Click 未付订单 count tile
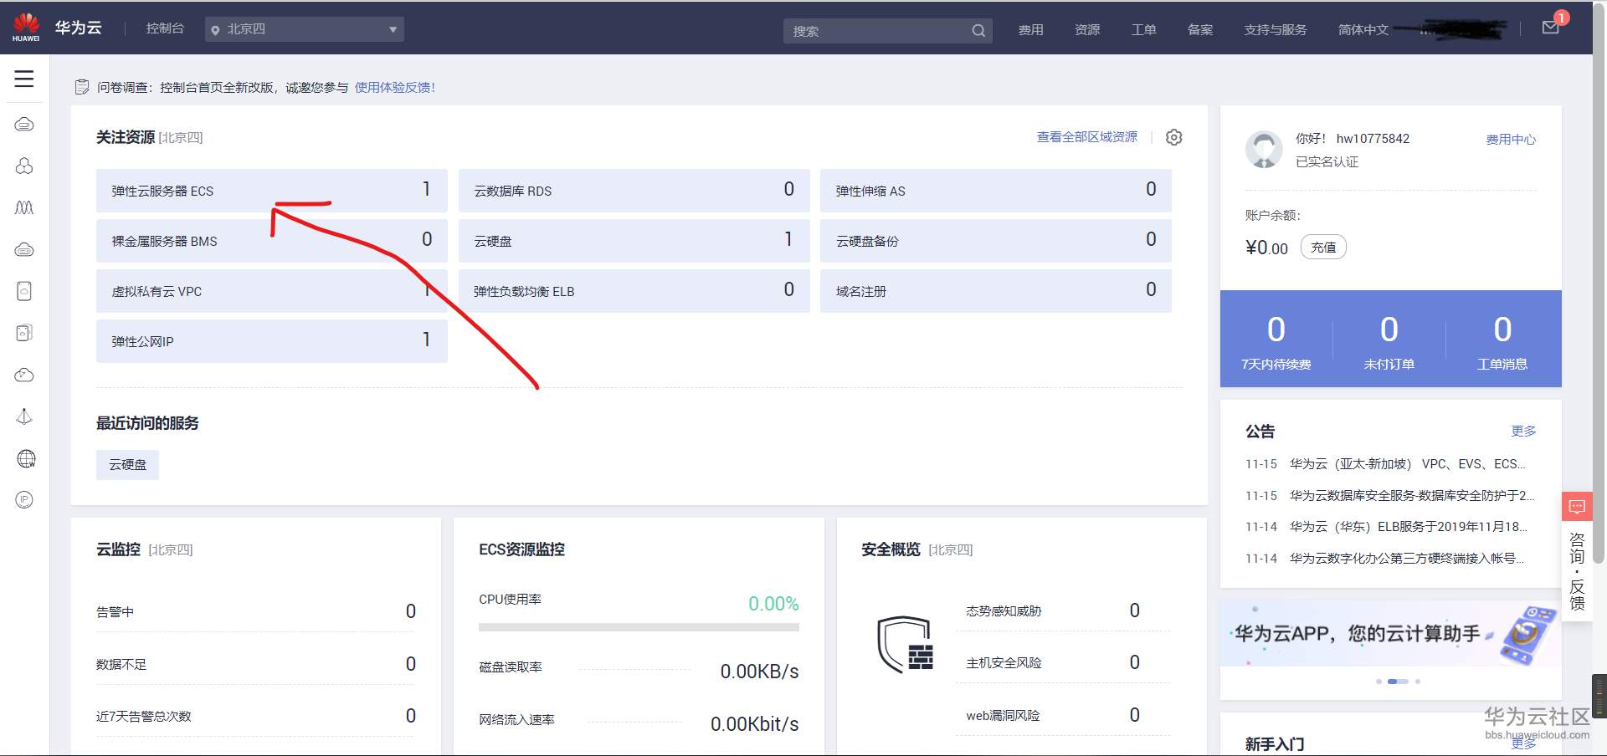The width and height of the screenshot is (1607, 756). 1389,340
